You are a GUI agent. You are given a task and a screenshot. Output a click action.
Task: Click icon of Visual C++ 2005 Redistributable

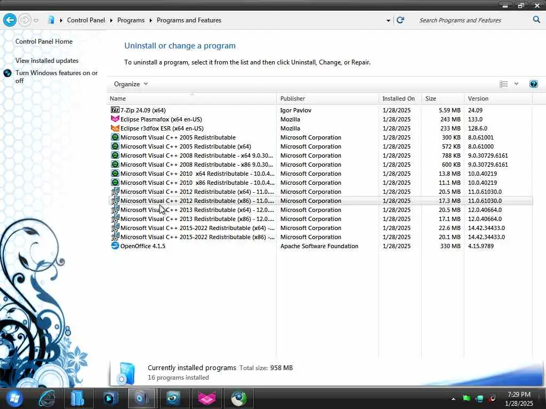pos(115,137)
